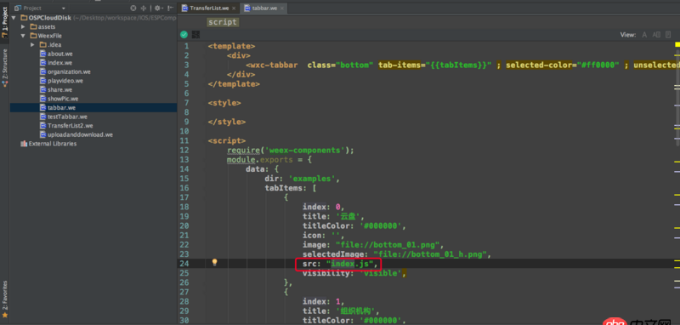The height and width of the screenshot is (325, 680).
Task: Open the Project panel gear settings
Action: coord(158,9)
